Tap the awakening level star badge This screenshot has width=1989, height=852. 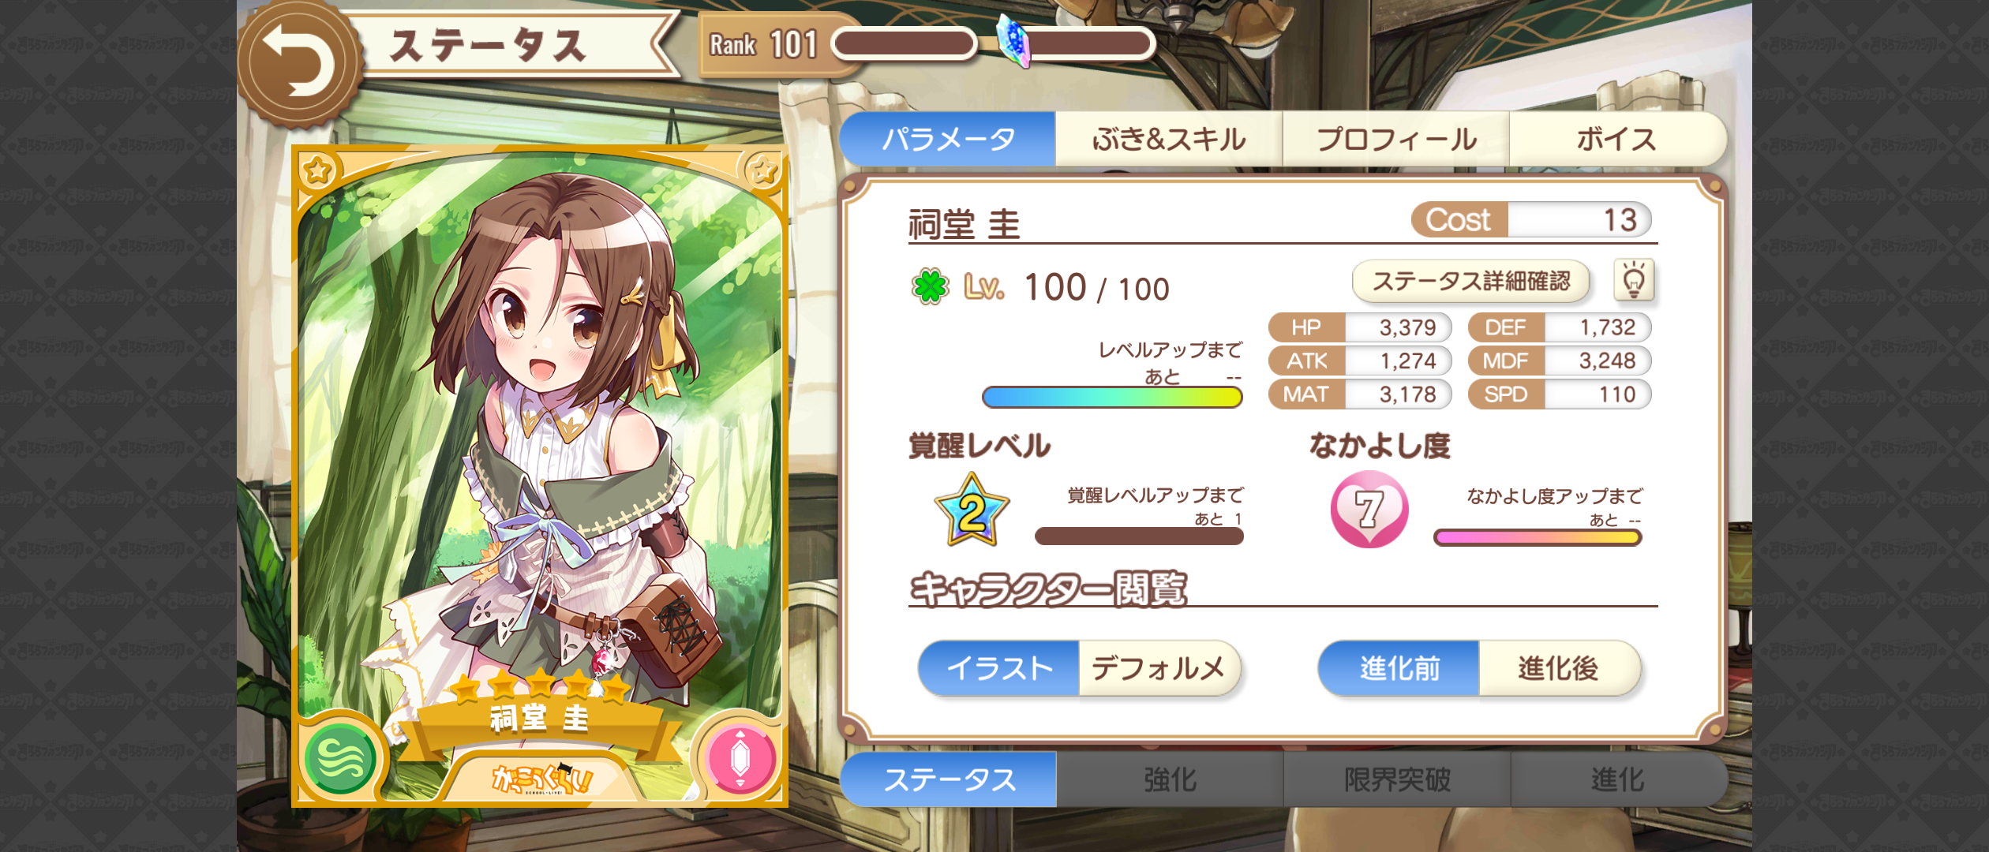pyautogui.click(x=972, y=510)
